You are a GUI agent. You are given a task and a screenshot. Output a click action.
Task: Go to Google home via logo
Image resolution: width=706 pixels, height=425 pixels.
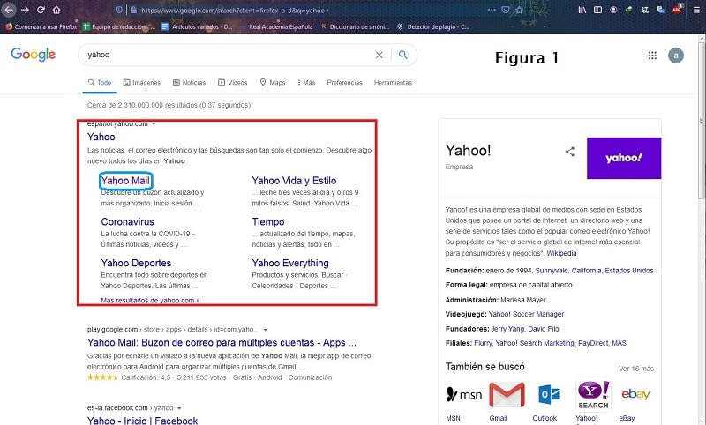pyautogui.click(x=34, y=55)
